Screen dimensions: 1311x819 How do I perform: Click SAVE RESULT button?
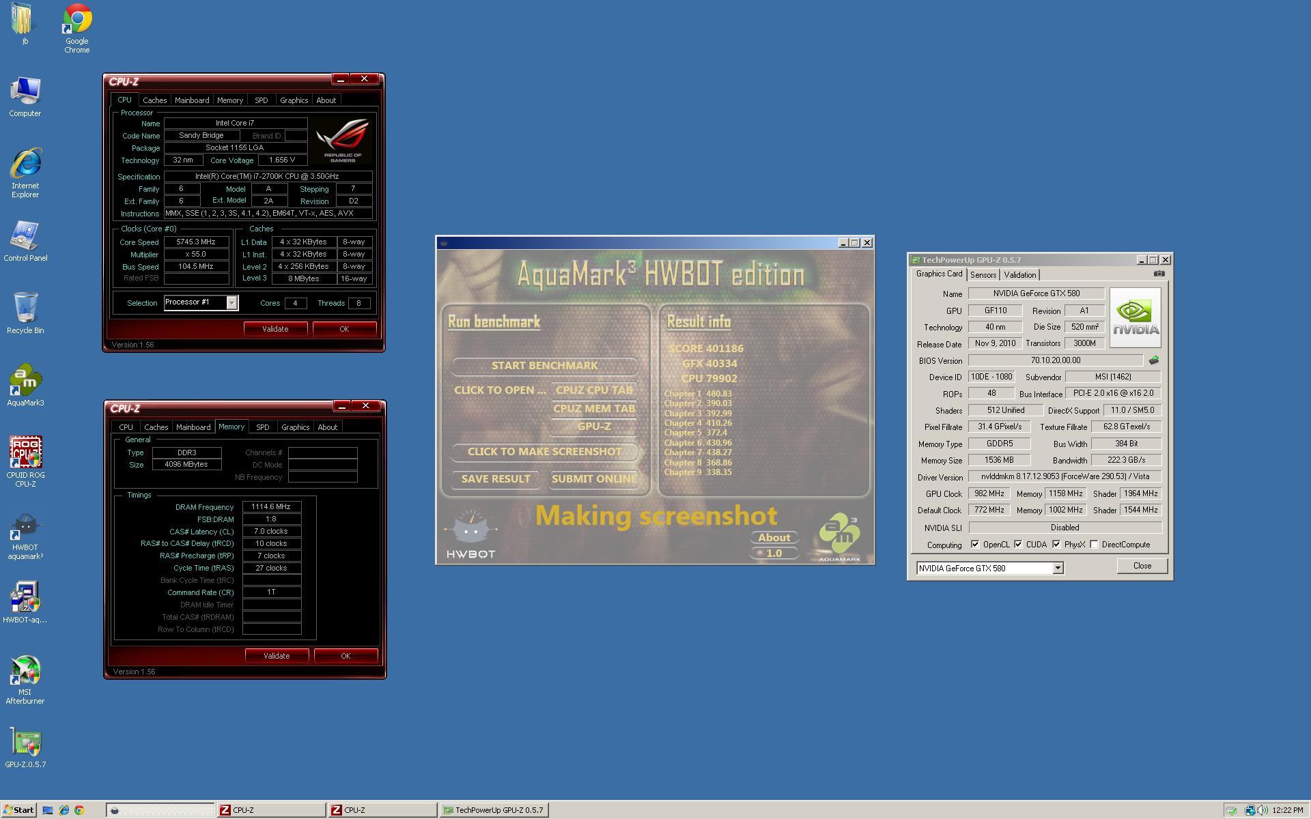(x=496, y=479)
